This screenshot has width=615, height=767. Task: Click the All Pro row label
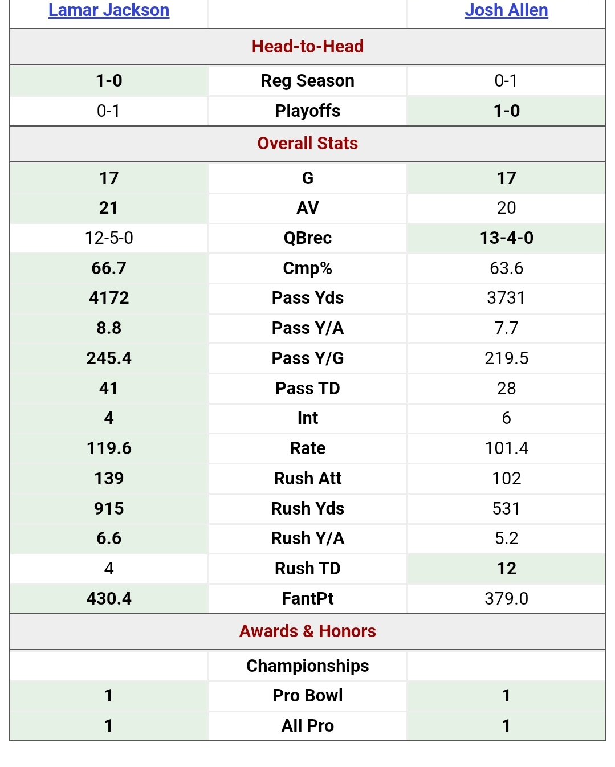click(x=308, y=725)
